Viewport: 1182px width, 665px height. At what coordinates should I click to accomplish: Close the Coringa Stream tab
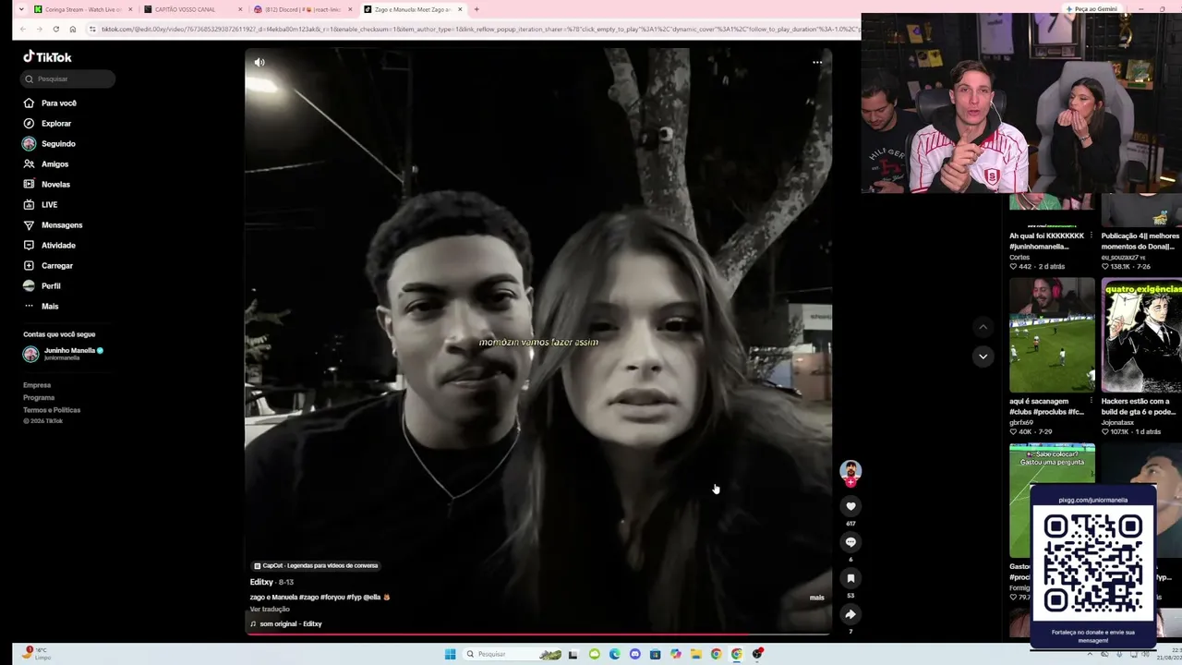pyautogui.click(x=130, y=9)
